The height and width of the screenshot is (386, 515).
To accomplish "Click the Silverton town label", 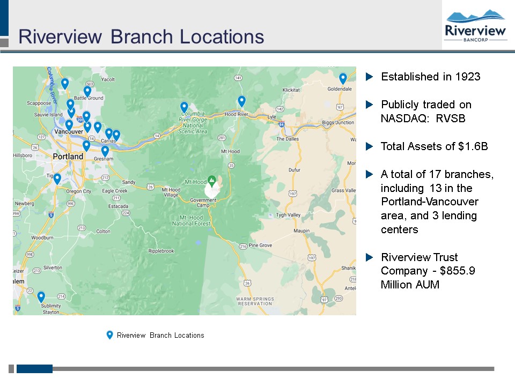I will [53, 268].
